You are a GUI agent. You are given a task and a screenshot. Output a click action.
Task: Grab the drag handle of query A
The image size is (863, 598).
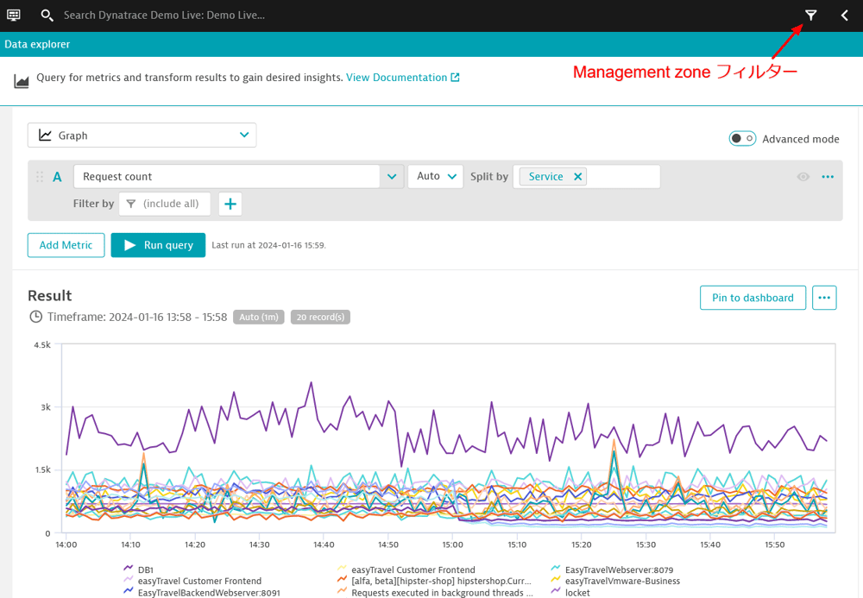[40, 177]
